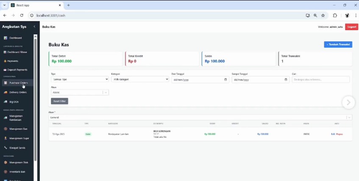Screen dimensions: 359x181
Task: Focus the Sampai Tanggal date field
Action: coord(260,80)
